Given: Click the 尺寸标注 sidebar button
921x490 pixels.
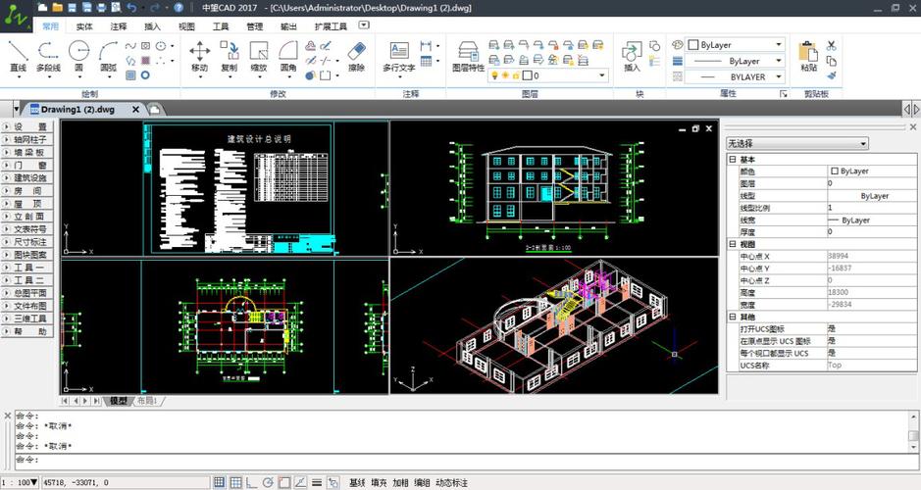Looking at the screenshot, I should tap(29, 241).
